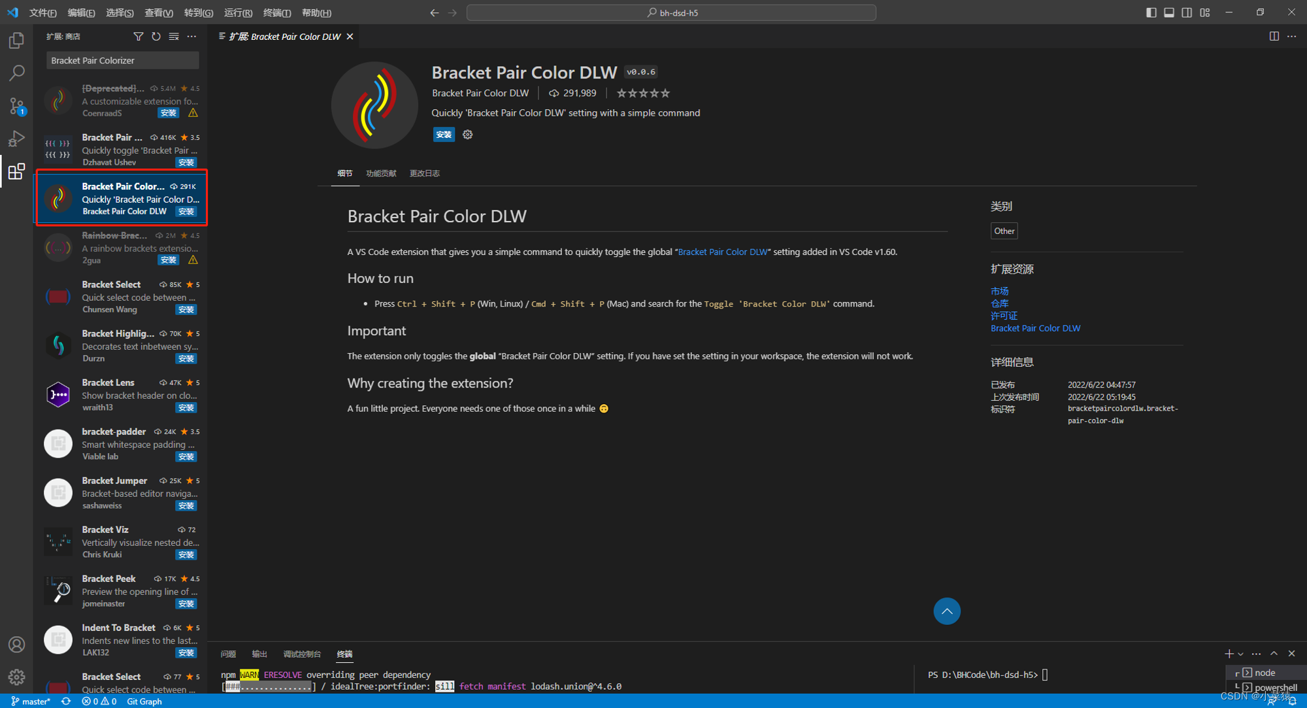Clear extension search results icon
Screen dimensions: 1307x708
174,37
